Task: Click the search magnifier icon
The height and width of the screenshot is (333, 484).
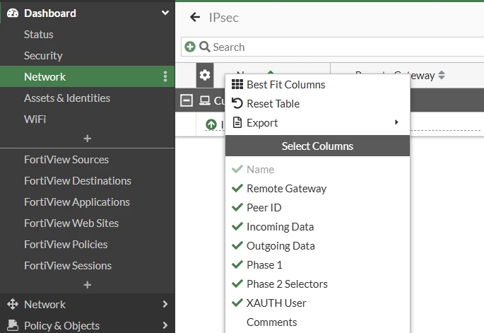Action: (205, 47)
